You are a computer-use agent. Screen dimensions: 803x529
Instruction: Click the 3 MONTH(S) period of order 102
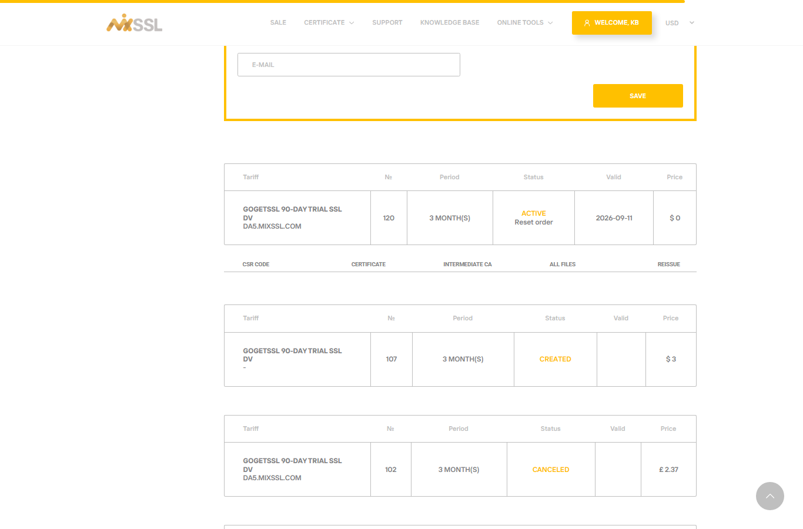point(459,470)
